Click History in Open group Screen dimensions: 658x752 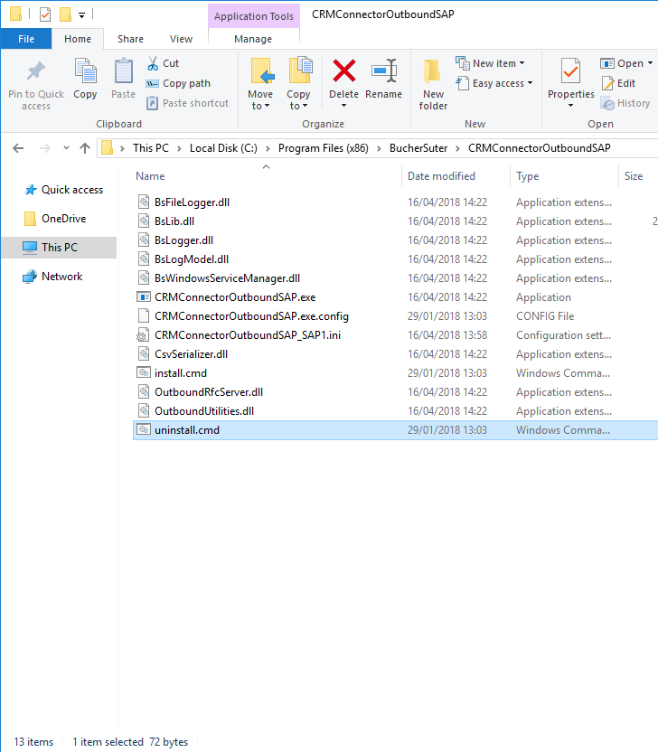coord(625,103)
